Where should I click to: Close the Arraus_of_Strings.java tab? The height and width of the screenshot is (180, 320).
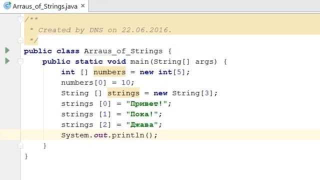(83, 6)
